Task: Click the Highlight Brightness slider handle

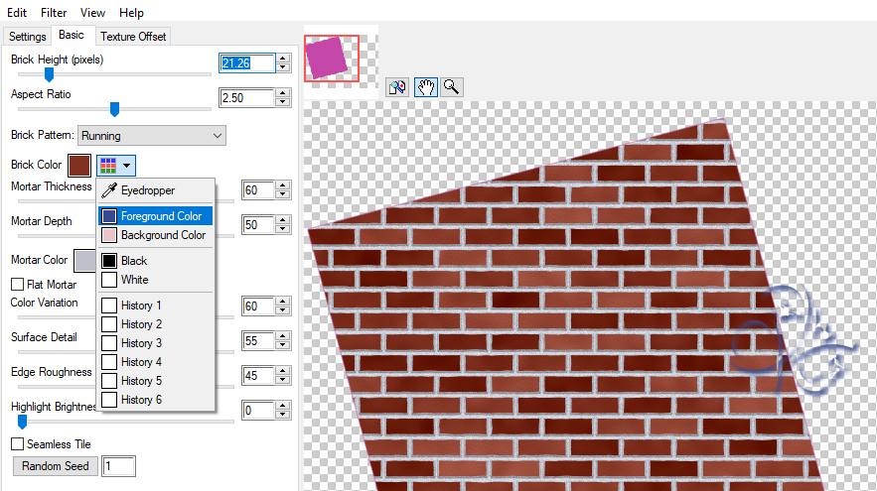Action: (x=23, y=422)
